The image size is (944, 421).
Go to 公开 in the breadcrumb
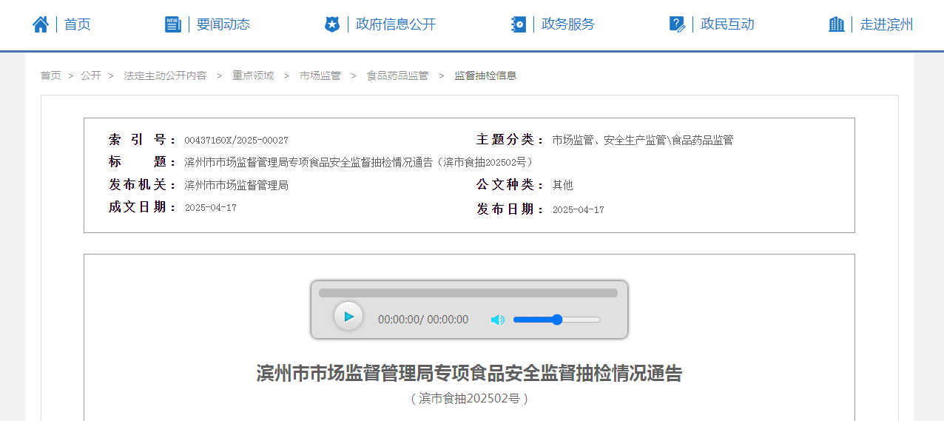[x=91, y=75]
